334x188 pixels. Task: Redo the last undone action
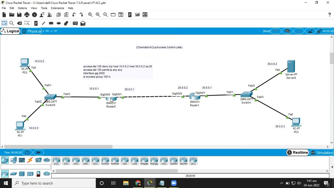[x=81, y=15]
